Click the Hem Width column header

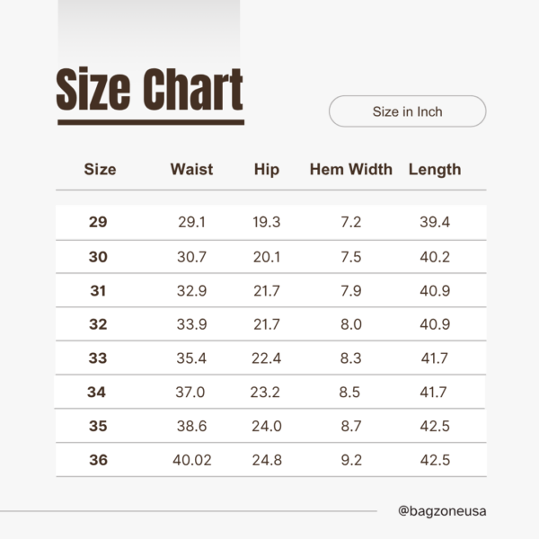click(351, 169)
